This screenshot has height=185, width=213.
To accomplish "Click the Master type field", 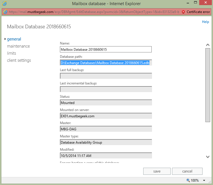I will coord(106,142).
